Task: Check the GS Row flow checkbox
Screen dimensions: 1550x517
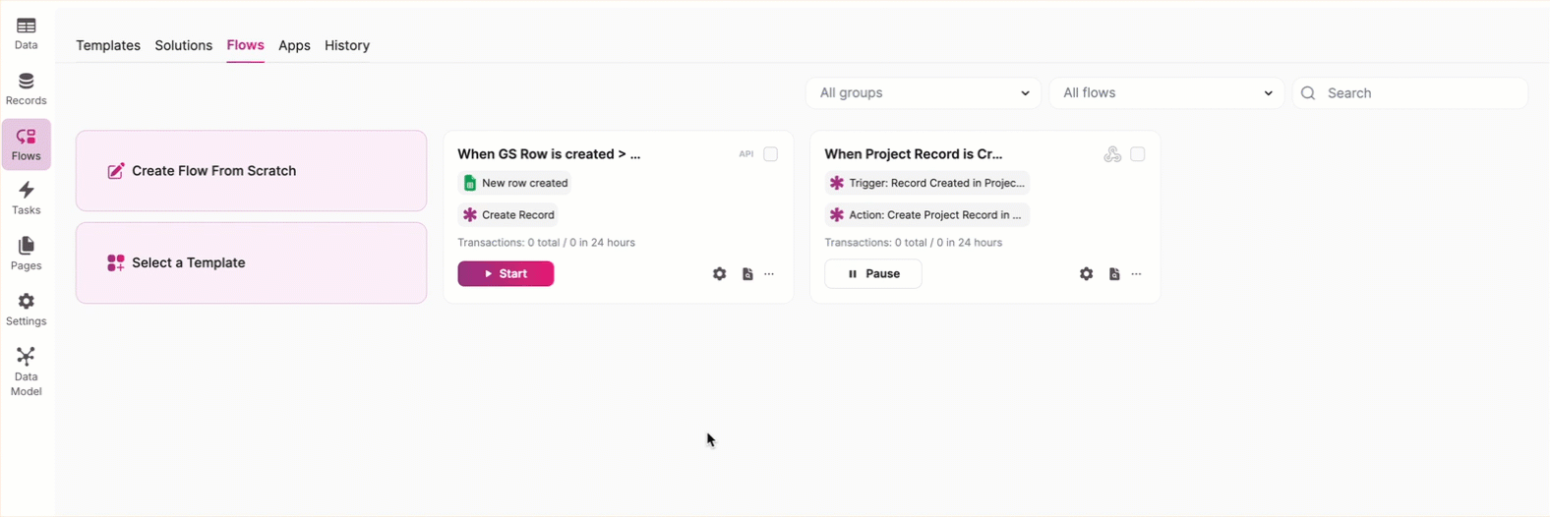Action: (x=771, y=154)
